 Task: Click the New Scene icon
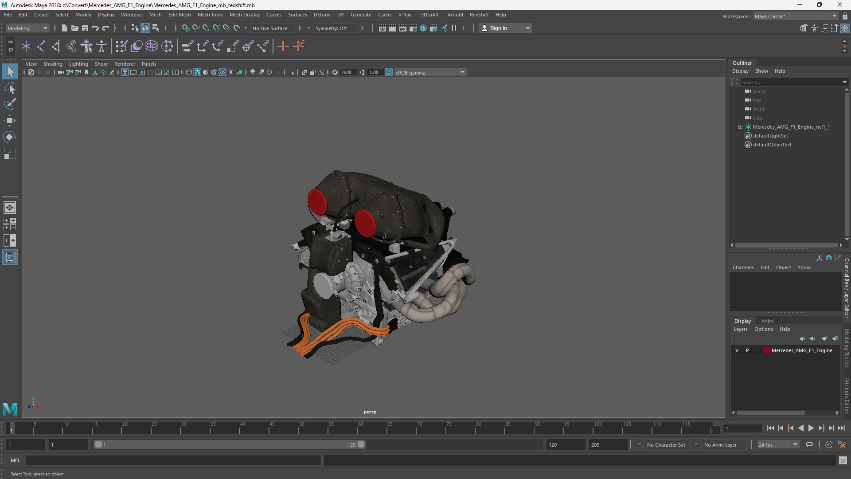[x=64, y=28]
